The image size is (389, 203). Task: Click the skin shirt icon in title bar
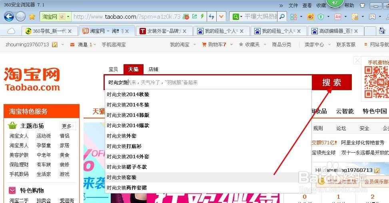click(363, 5)
